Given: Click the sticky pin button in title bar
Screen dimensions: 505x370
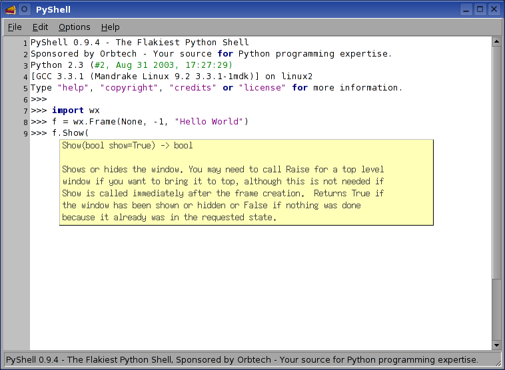Looking at the screenshot, I should pos(25,9).
